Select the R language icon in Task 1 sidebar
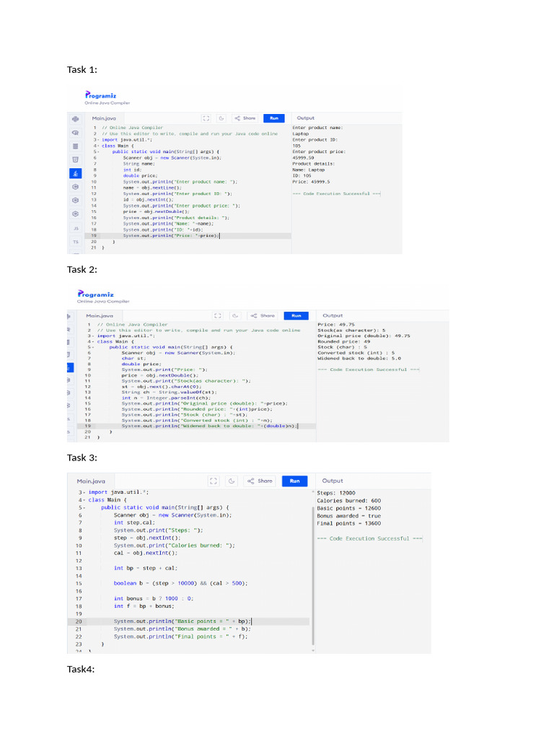The height and width of the screenshot is (739, 554). (x=75, y=133)
